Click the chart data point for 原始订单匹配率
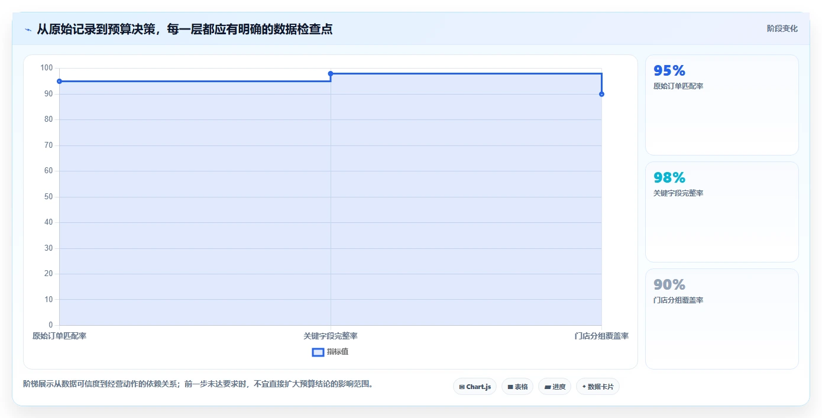The image size is (822, 418). pyautogui.click(x=59, y=81)
